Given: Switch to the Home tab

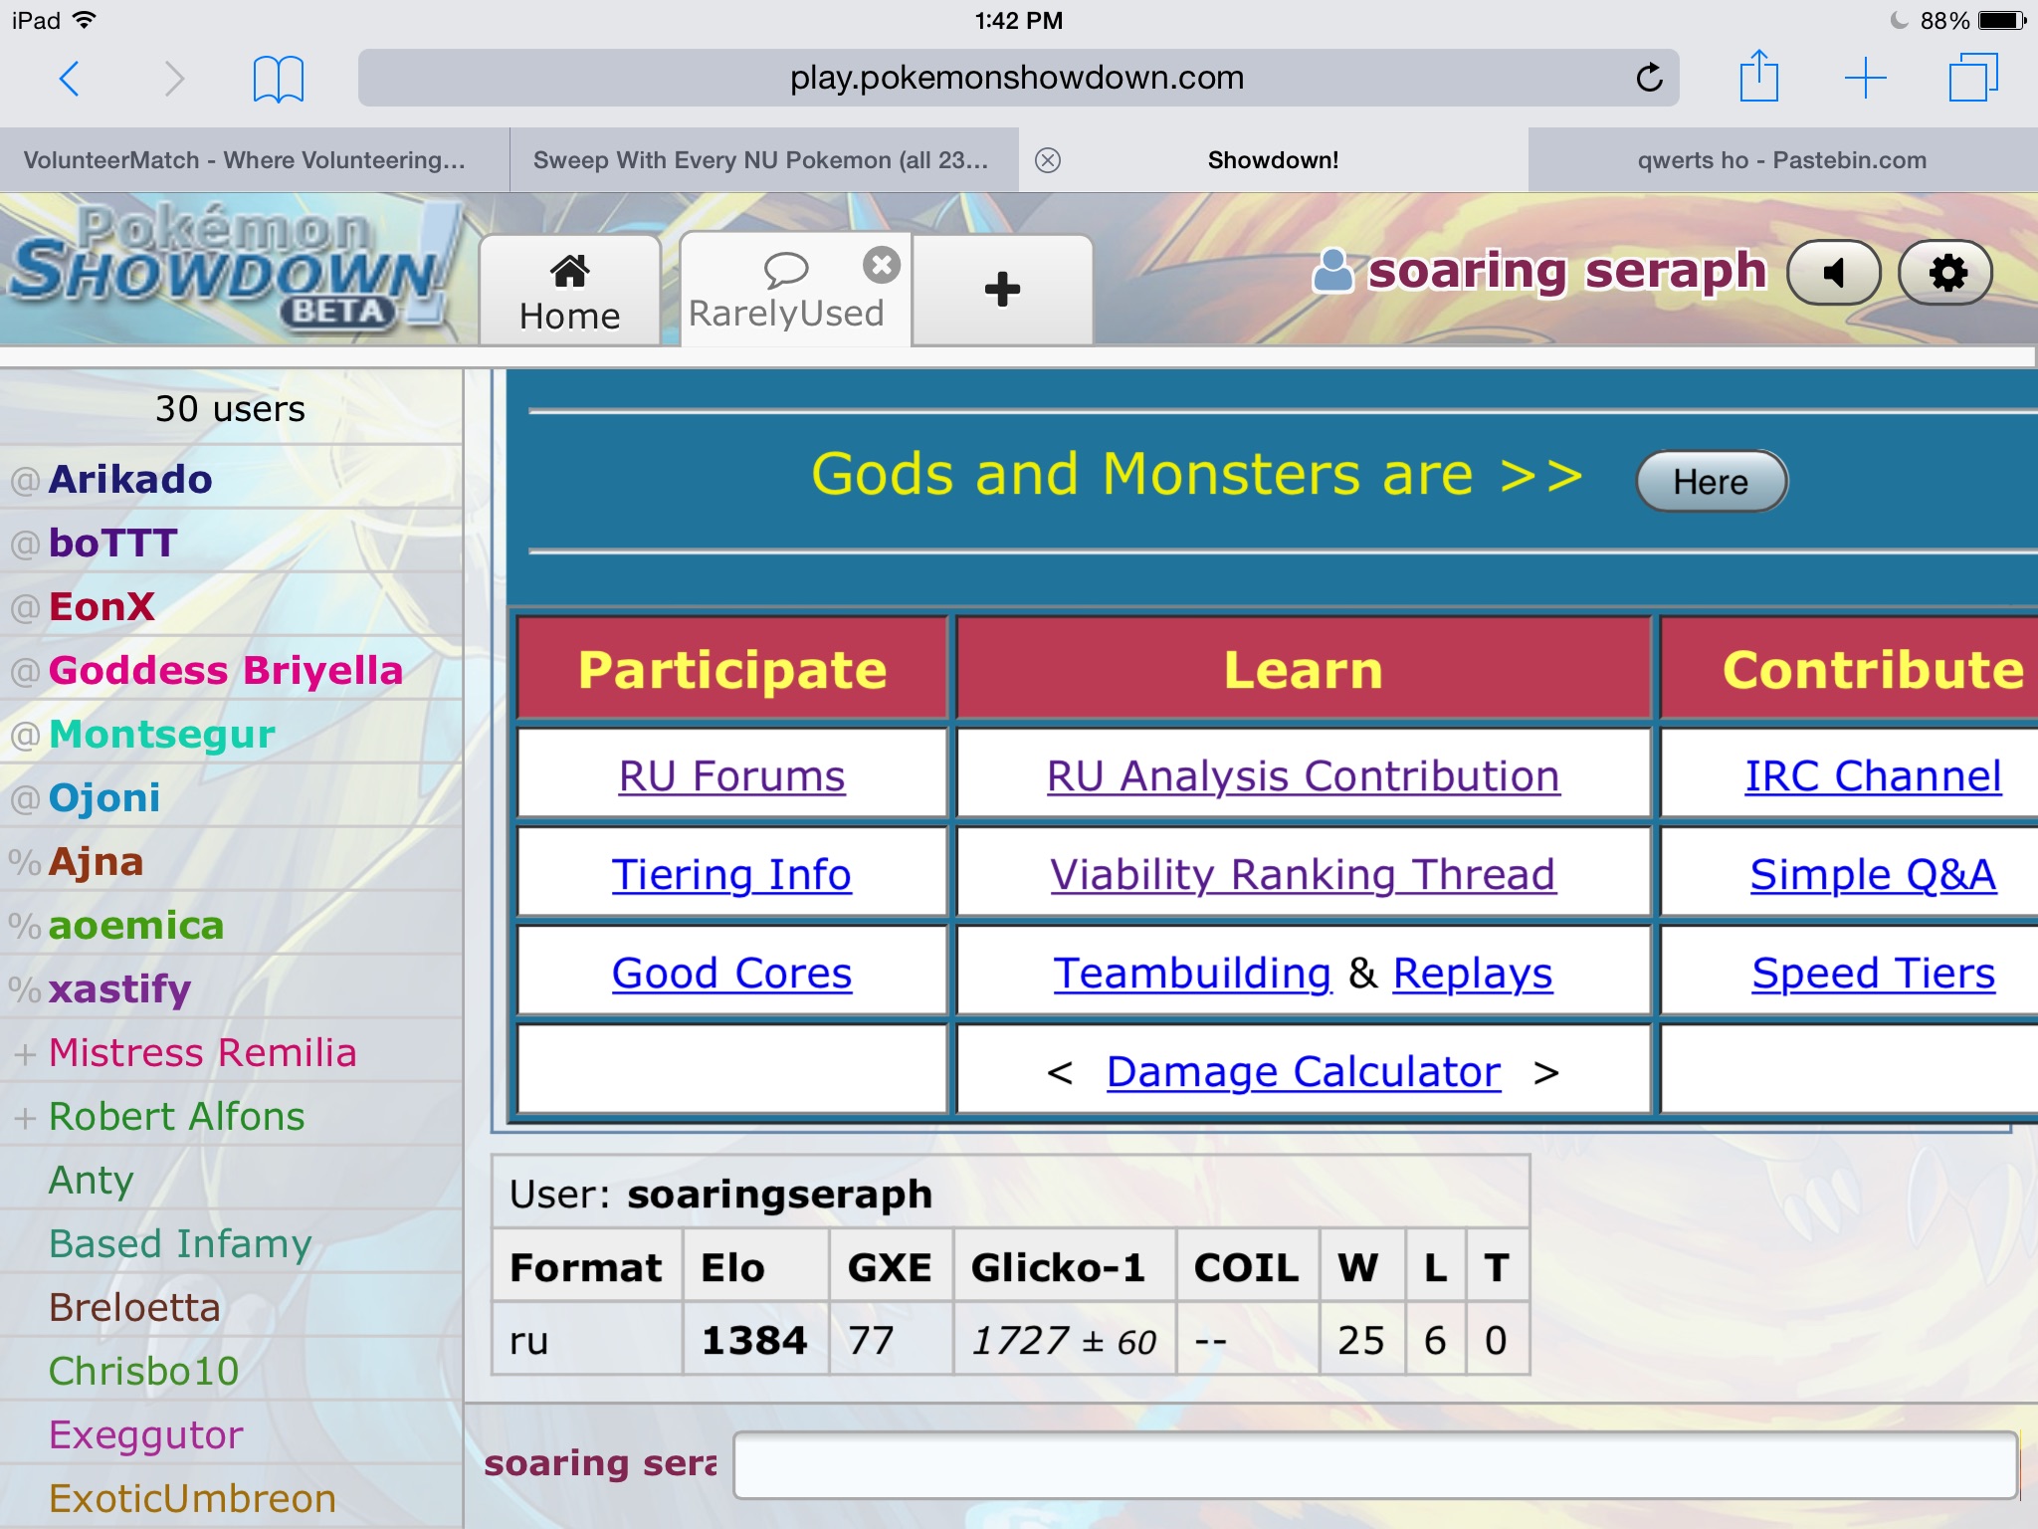Looking at the screenshot, I should [x=569, y=290].
